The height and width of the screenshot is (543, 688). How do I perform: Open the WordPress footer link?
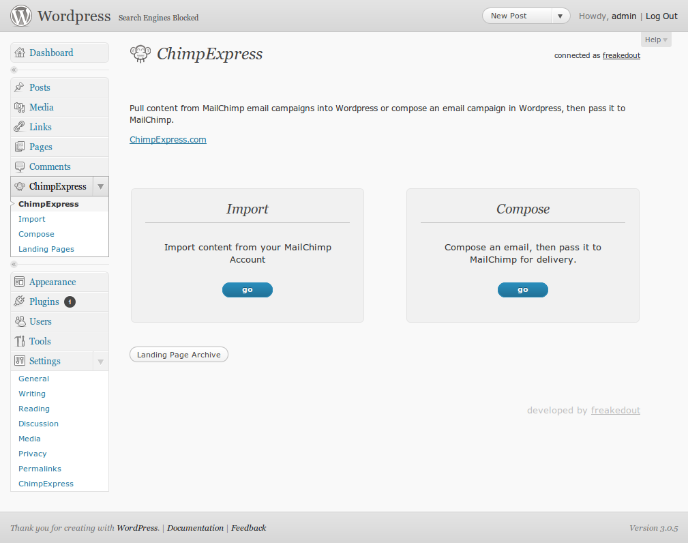pos(137,527)
